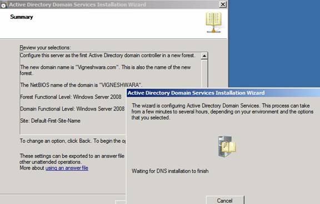
Task: Click the progress dialog title bar
Action: pos(223,93)
